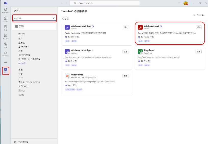This screenshot has height=144, width=208.
Task: Open Chat in Teams sidebar
Action: point(6,19)
